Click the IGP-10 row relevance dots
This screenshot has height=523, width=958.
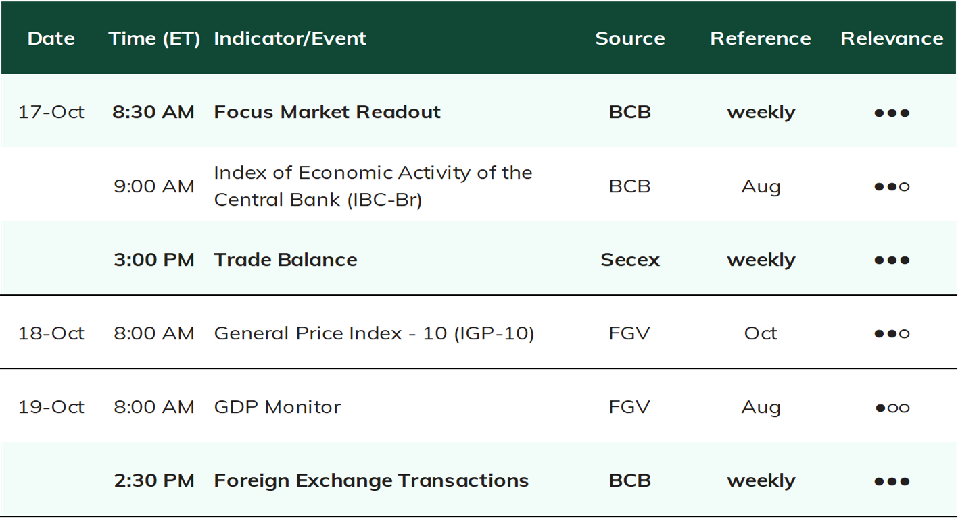coord(892,333)
